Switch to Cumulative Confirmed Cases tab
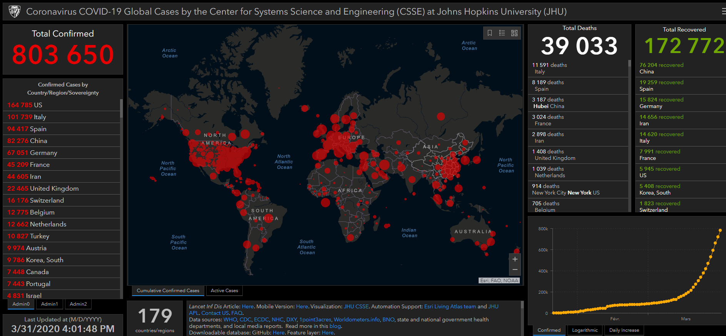This screenshot has height=336, width=726. [x=168, y=291]
